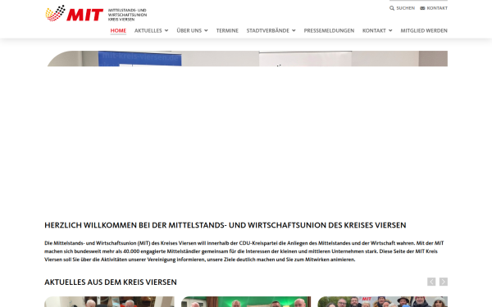Click the Herzlich Willkommen heading

tap(225, 225)
